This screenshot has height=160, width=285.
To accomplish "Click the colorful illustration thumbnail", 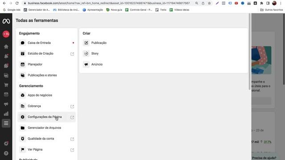I will [261, 60].
